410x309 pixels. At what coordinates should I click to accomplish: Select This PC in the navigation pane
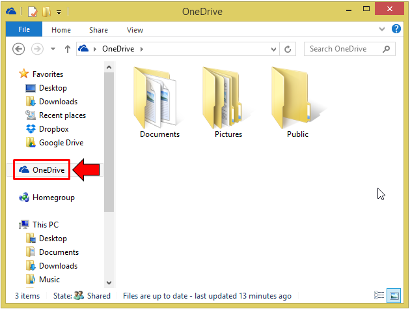click(46, 225)
